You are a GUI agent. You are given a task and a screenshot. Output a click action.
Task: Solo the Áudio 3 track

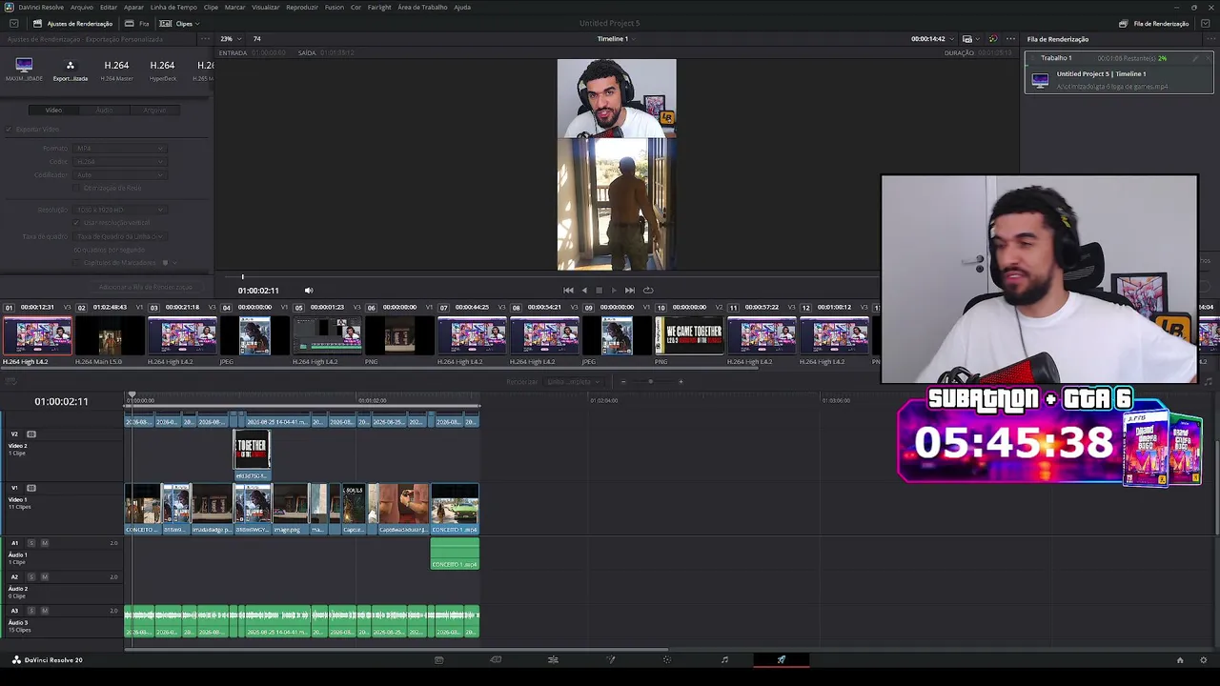[30, 611]
